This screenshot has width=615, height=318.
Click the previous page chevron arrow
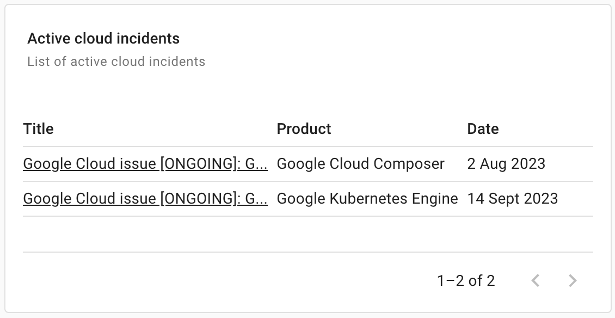coord(536,280)
